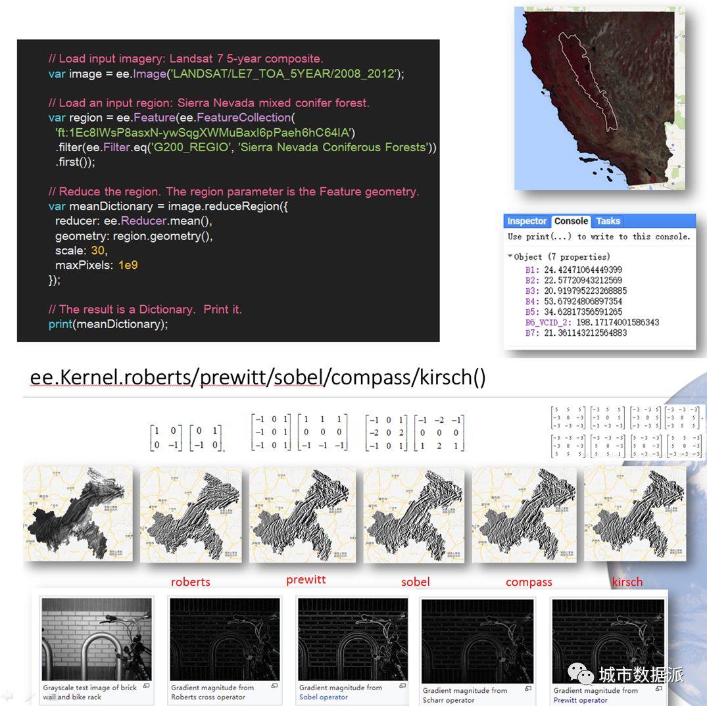707x706 pixels.
Task: Click the map image above the 'compass' label
Action: click(x=524, y=515)
